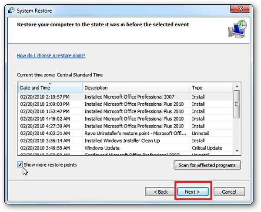Sort by Date and Time column header
The image size is (261, 212).
[50, 88]
